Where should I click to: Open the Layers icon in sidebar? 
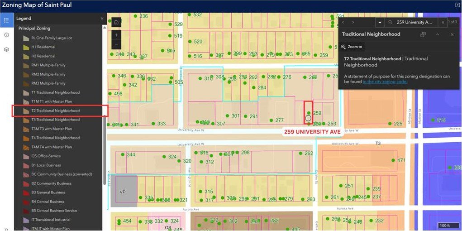coord(6,49)
